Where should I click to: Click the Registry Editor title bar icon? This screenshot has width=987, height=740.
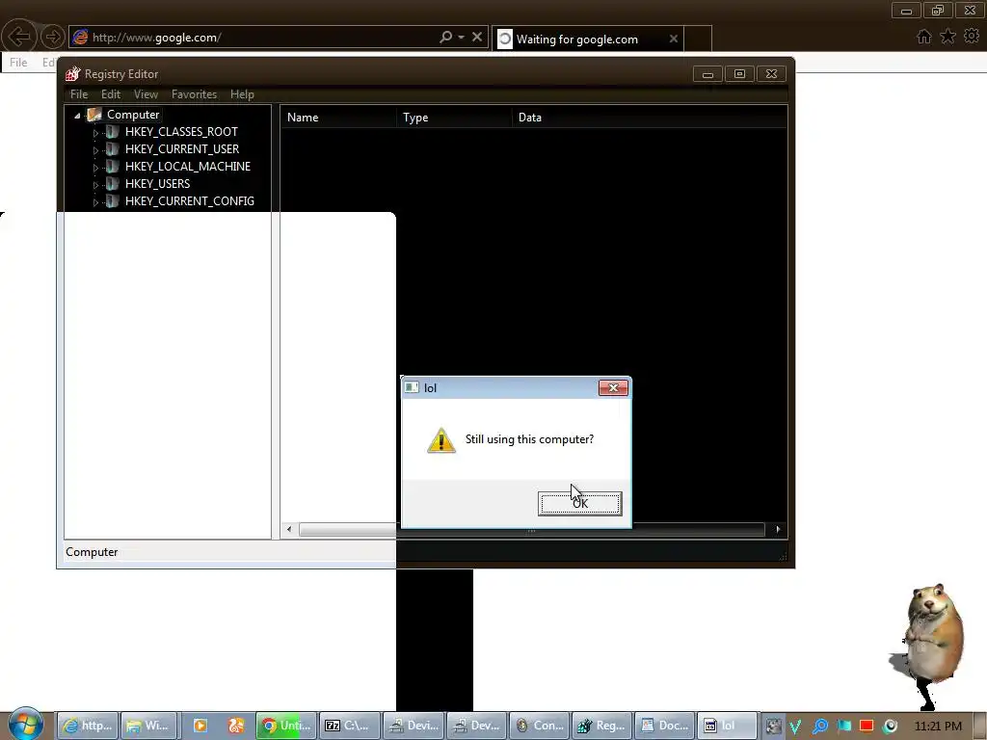click(x=73, y=73)
